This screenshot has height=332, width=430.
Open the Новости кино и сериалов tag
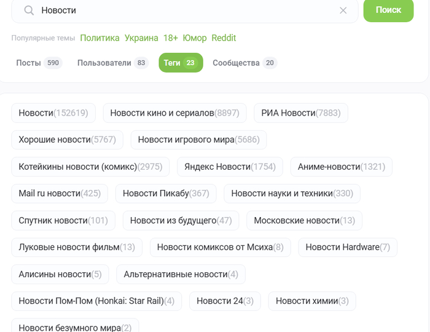tap(174, 113)
